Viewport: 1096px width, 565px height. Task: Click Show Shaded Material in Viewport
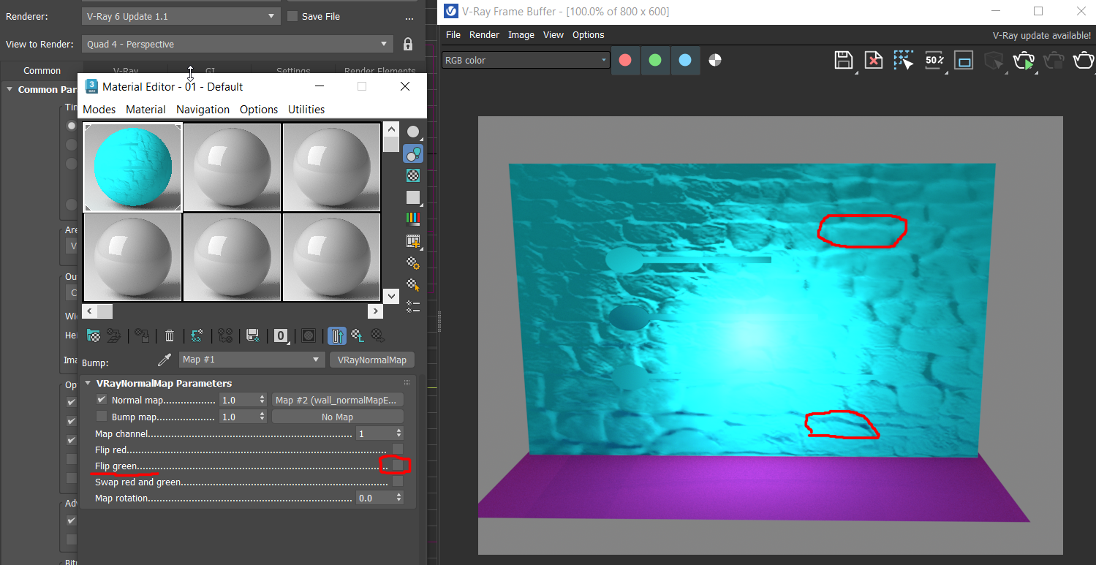(x=309, y=335)
